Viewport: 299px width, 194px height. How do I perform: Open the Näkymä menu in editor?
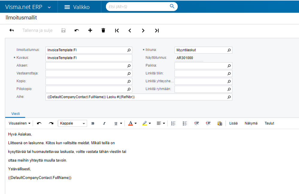pyautogui.click(x=251, y=123)
